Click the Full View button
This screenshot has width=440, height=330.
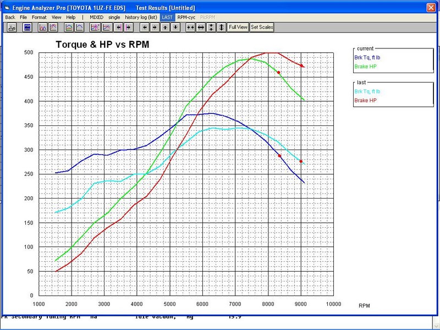238,27
